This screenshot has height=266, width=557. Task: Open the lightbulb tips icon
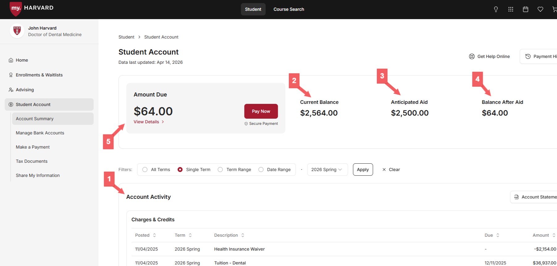[496, 9]
